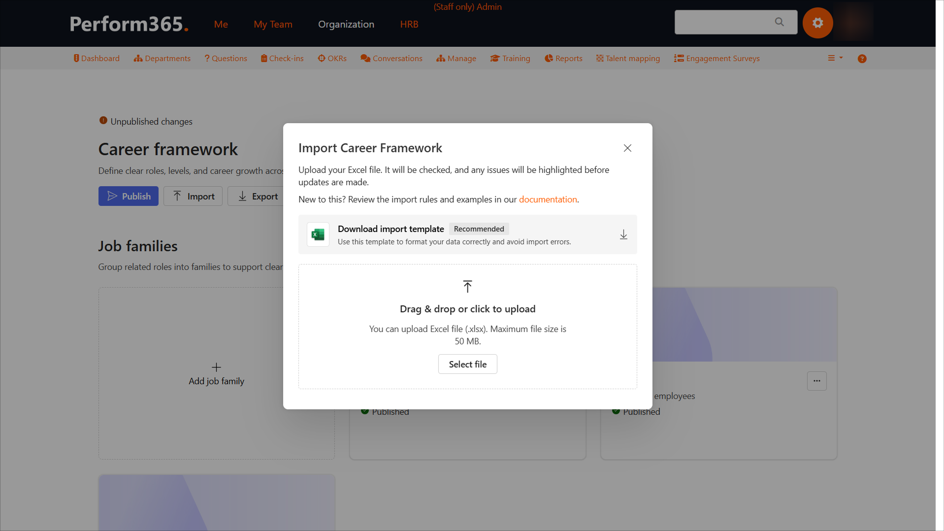Image resolution: width=944 pixels, height=531 pixels.
Task: Click the help question mark icon
Action: pyautogui.click(x=862, y=59)
